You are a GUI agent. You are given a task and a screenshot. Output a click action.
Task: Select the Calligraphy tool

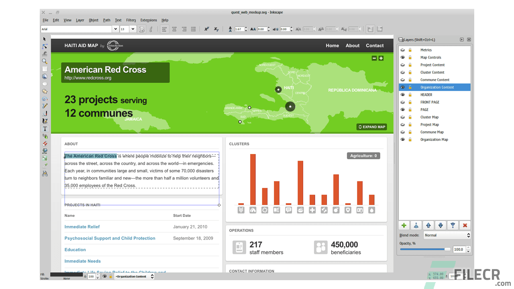(x=45, y=121)
